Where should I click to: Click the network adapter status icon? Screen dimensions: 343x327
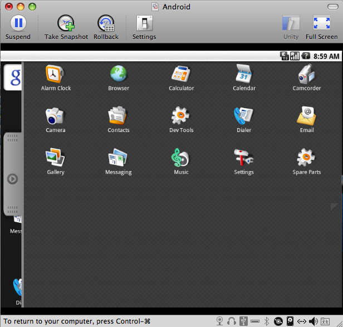tap(302, 321)
